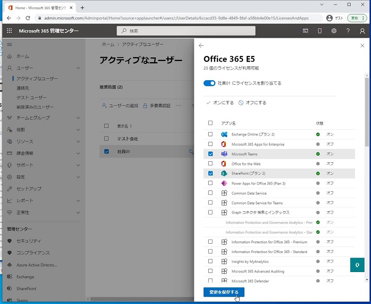371x304 pixels.
Task: Click the オンにする button
Action: pyautogui.click(x=220, y=103)
